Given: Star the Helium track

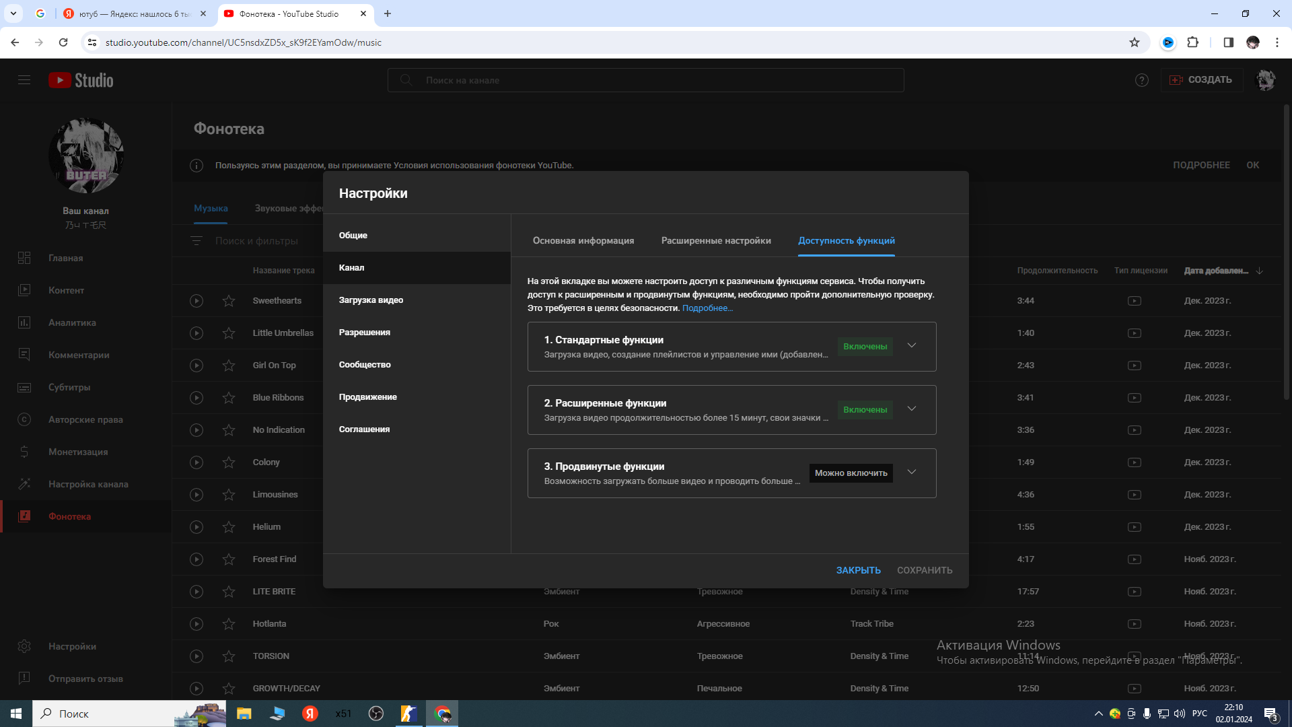Looking at the screenshot, I should click(x=229, y=527).
